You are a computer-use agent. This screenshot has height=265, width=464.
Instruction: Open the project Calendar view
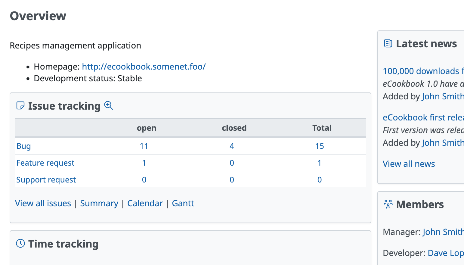pos(145,203)
